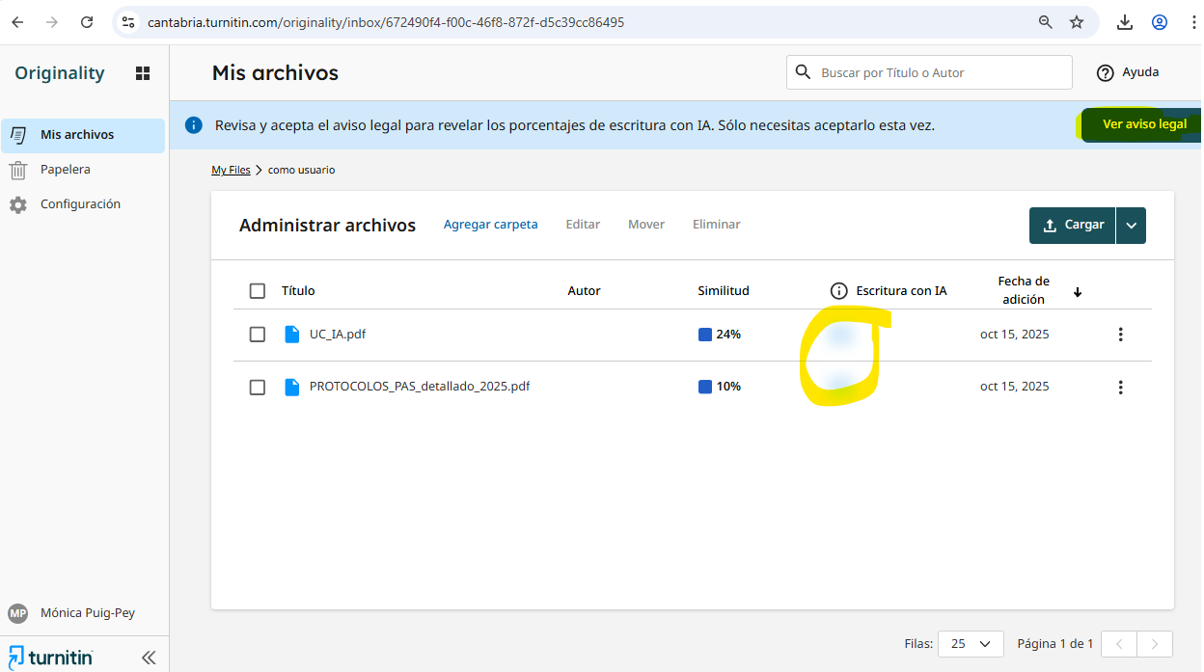The image size is (1204, 672).
Task: Open the three-dot menu for PROTOCOLOS_PAS_detallado_2025.pdf
Action: 1120,388
